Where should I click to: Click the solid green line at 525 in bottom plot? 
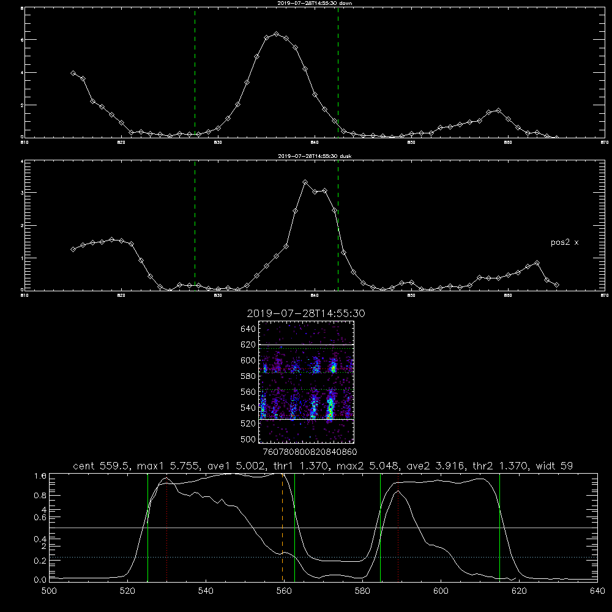(x=147, y=527)
